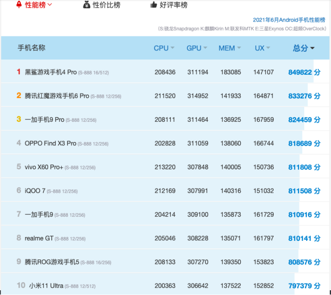Click the thumbs-up icon for 好评率榜
This screenshot has height=295, width=331.
[x=154, y=4]
